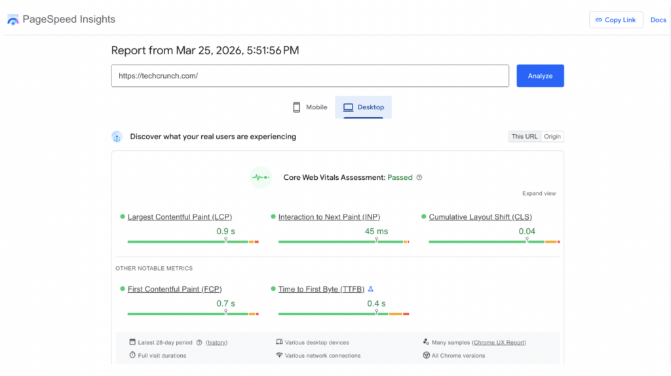Open First Contentful Paint (FCP) link

pyautogui.click(x=174, y=289)
